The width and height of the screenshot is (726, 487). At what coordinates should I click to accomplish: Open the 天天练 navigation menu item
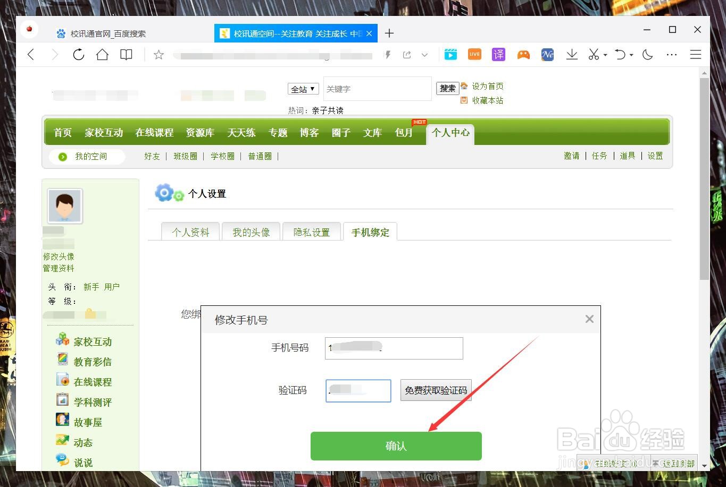241,133
